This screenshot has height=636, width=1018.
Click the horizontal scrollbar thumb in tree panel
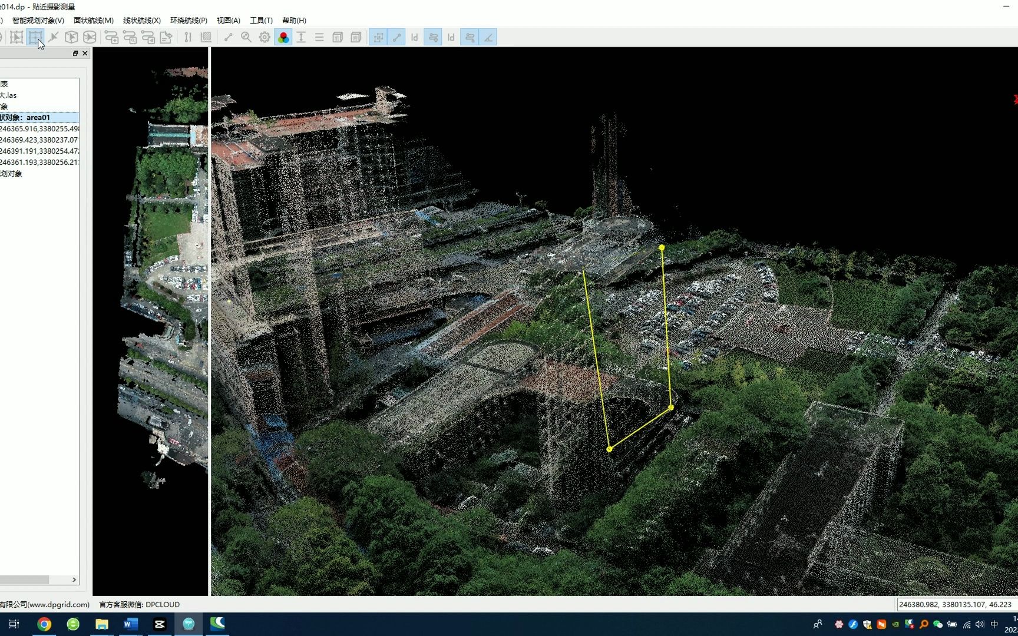click(x=24, y=580)
